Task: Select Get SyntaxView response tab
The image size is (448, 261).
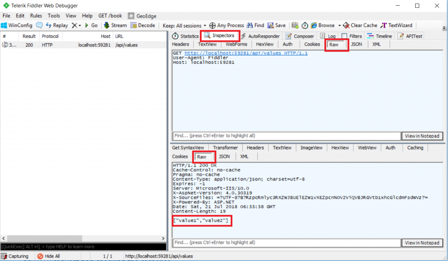Action: (188, 148)
